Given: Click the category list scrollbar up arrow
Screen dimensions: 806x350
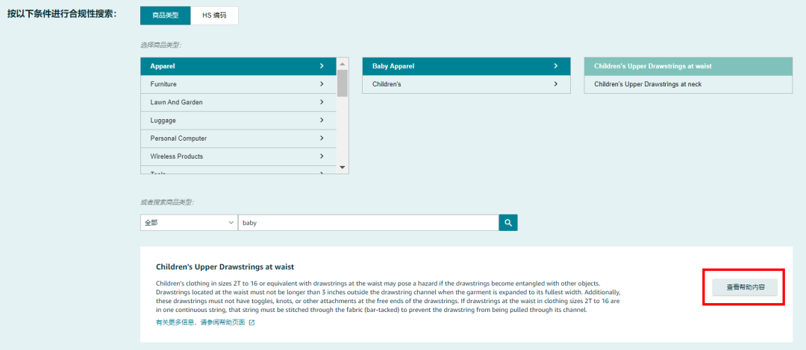Looking at the screenshot, I should [x=343, y=64].
